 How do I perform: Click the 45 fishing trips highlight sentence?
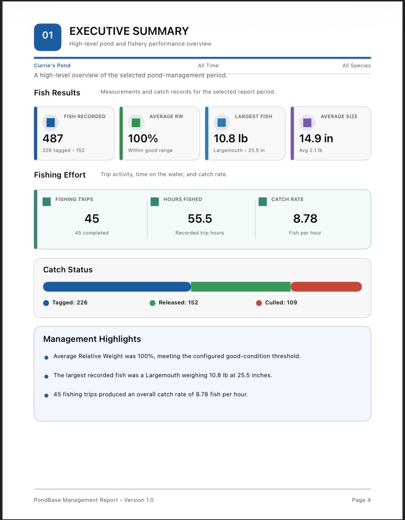click(151, 395)
